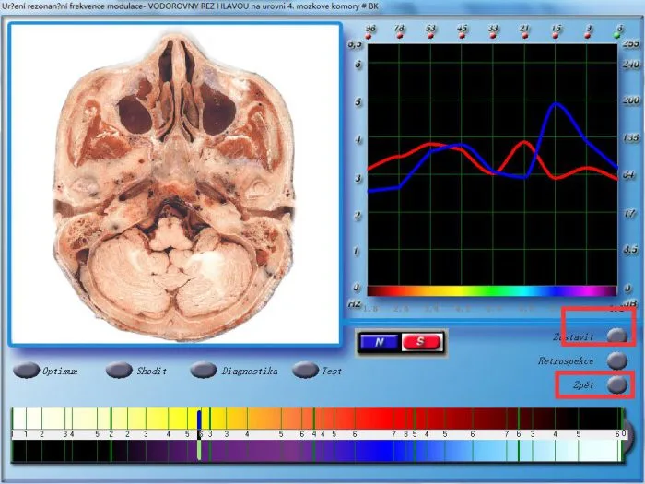Toggle the red dot under frequency 53

tap(430, 36)
